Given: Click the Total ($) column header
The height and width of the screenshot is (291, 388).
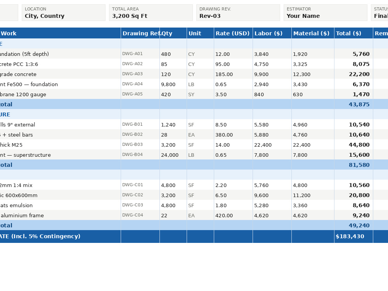Looking at the screenshot, I should click(353, 33).
